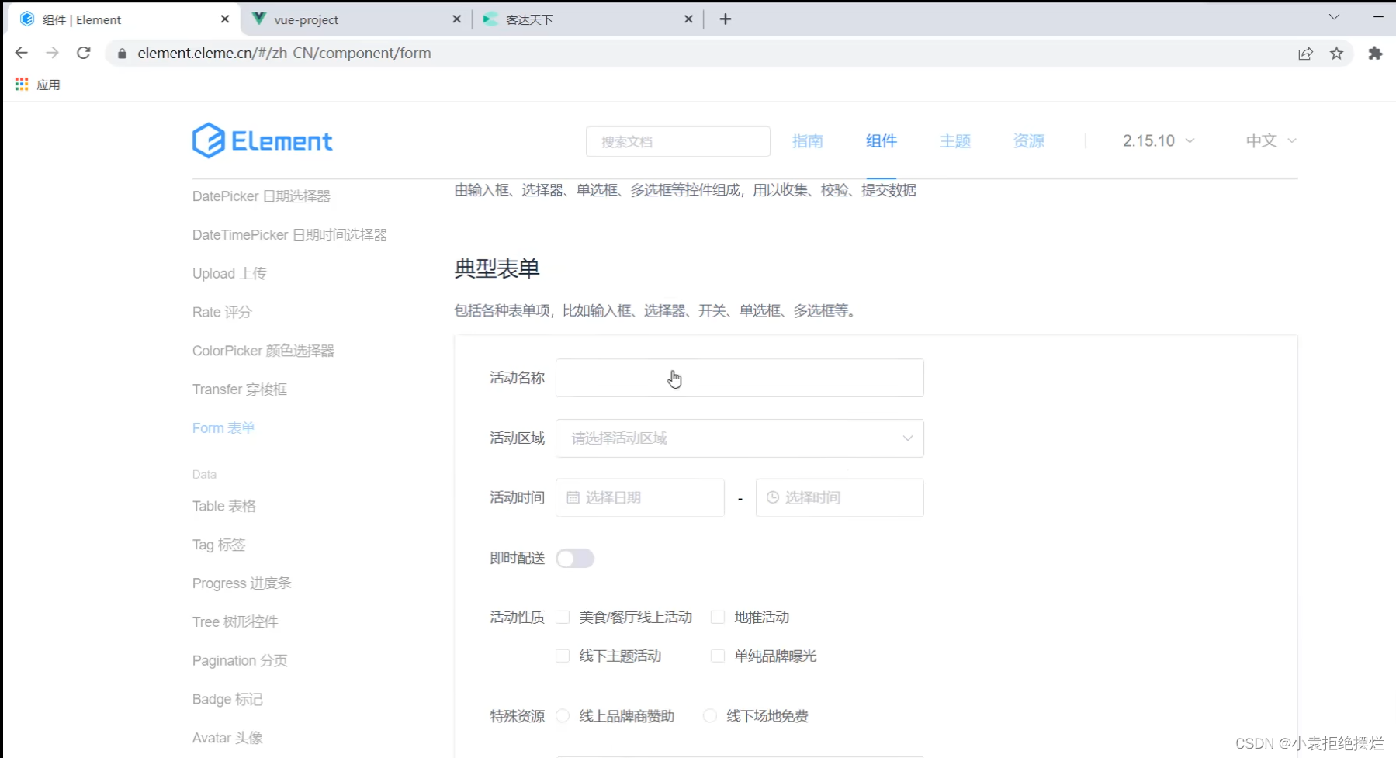
Task: Select the 线上品牌商赞助 radio
Action: (x=563, y=716)
